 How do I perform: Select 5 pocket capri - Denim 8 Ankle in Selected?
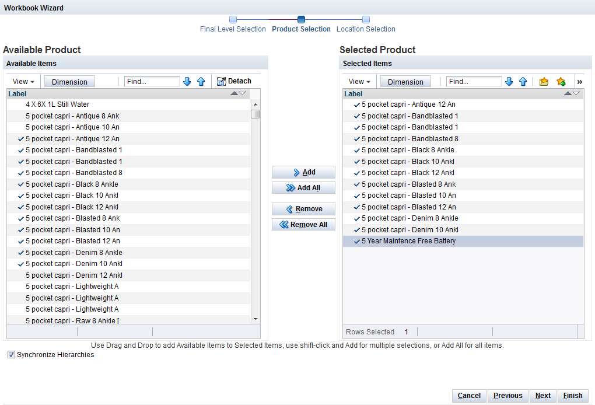(x=463, y=218)
